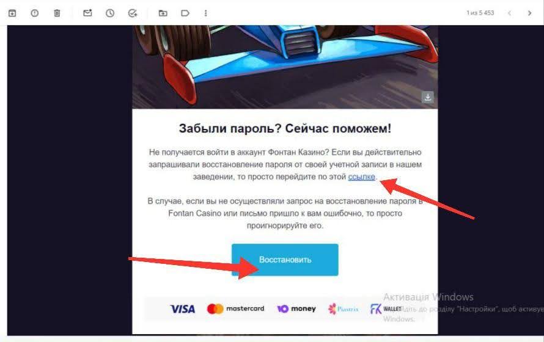Click the FK Wallet logo
Viewport: 544px width, 342px height.
pyautogui.click(x=385, y=308)
